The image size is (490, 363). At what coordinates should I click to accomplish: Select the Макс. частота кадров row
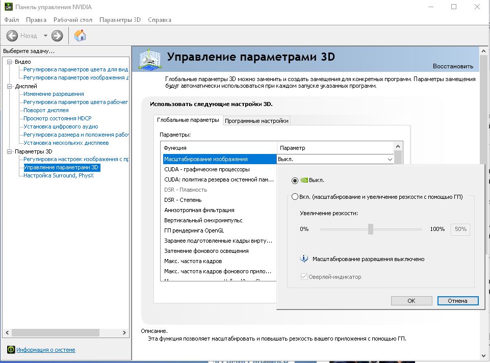tap(220, 261)
